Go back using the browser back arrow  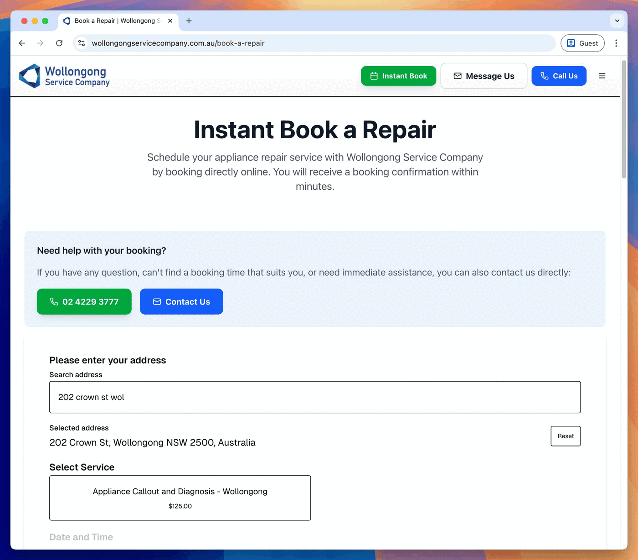point(22,43)
